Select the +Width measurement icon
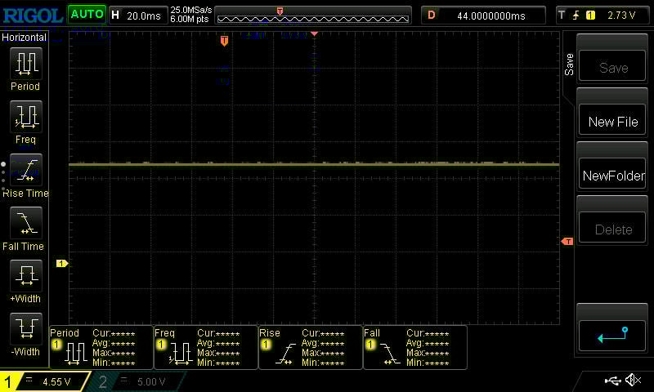The image size is (654, 392). pyautogui.click(x=26, y=276)
